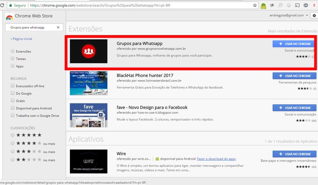Open the andregjota@gmail.com account dropdown
The width and height of the screenshot is (318, 185).
289,15
